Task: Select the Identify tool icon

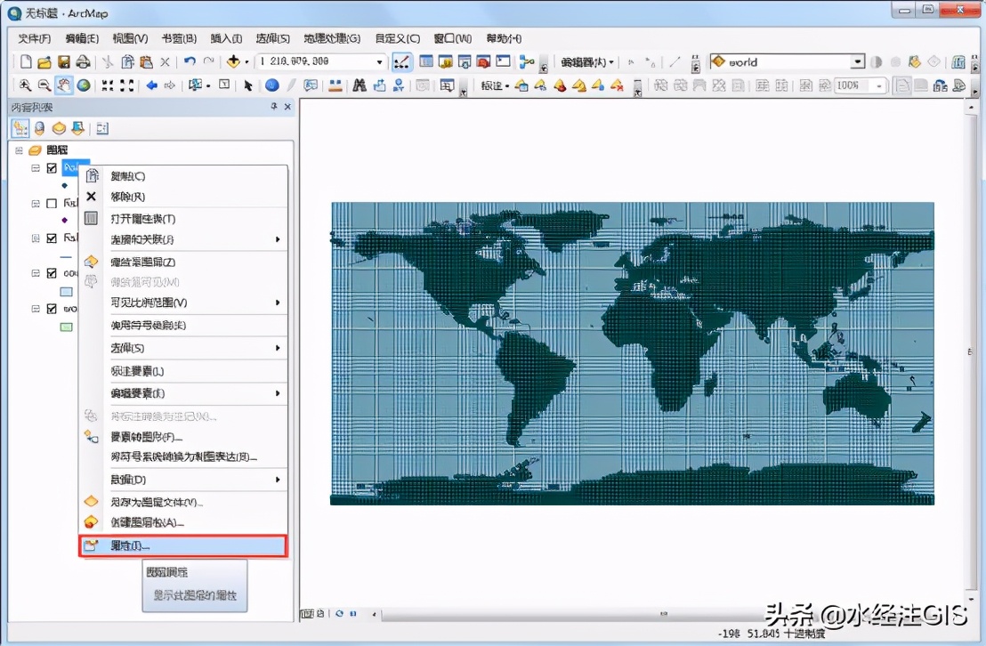Action: pos(271,85)
